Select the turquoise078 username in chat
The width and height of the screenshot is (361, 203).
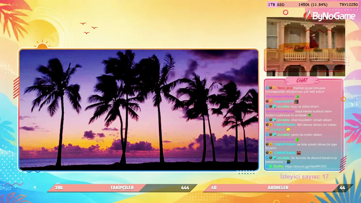click(283, 101)
